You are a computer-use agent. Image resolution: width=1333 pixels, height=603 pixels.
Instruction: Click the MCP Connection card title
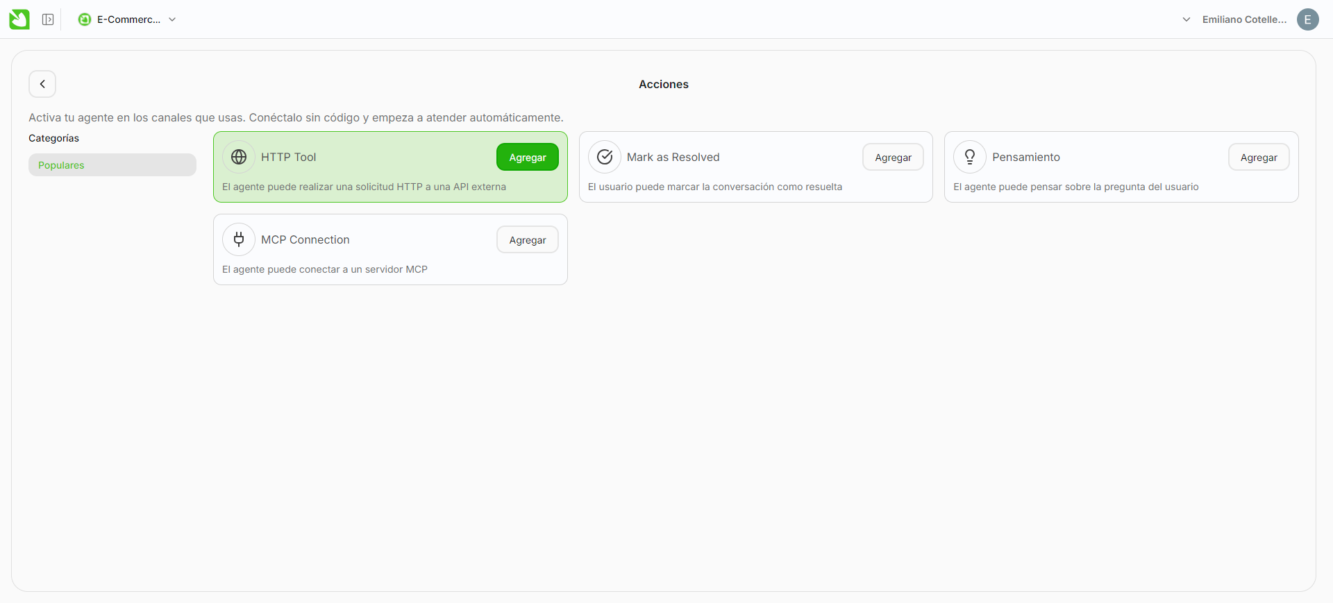305,239
